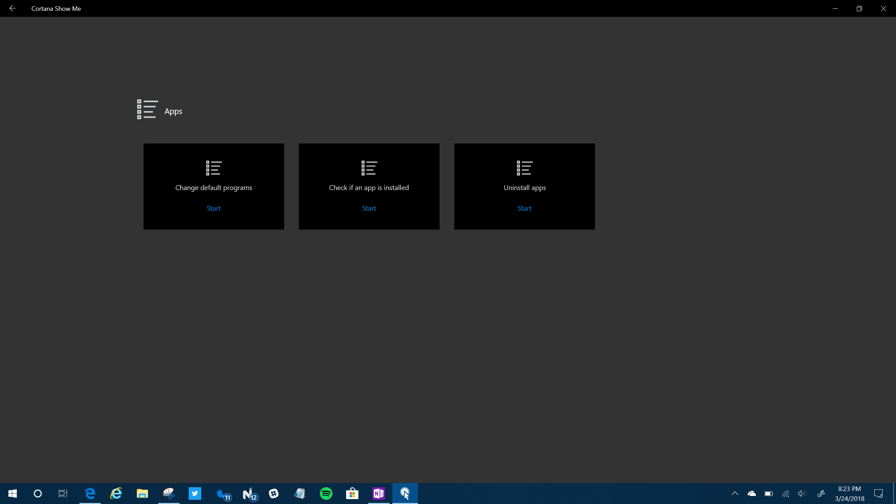Open the Windows Start menu
This screenshot has width=896, height=504.
[13, 493]
